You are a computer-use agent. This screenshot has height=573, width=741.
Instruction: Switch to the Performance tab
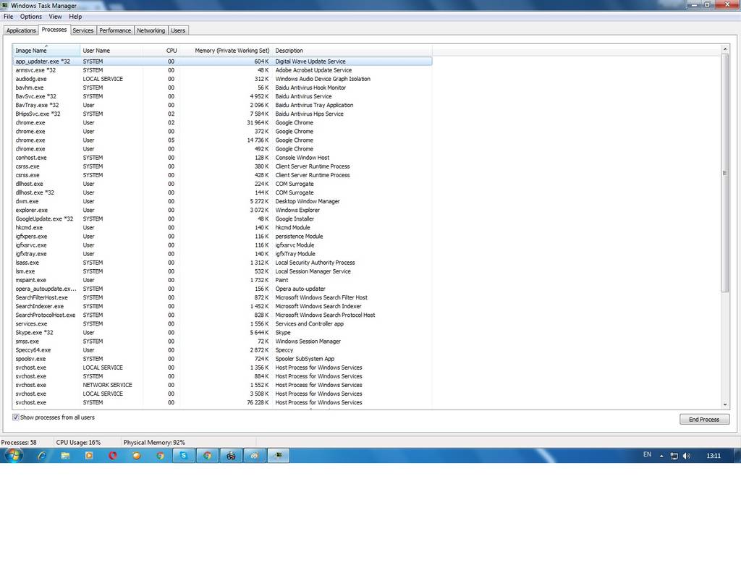(x=115, y=30)
